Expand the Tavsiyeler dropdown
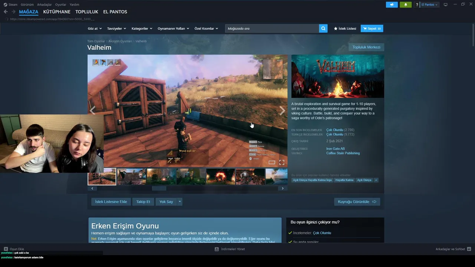Screen dimensions: 475x267 coord(117,29)
